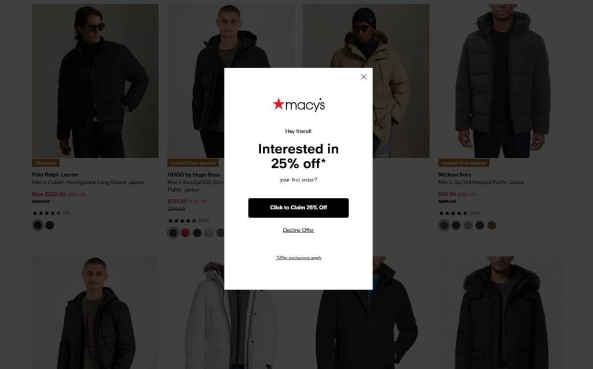
Task: View star rating of Polo Ralph Lauren jacket
Action: pyautogui.click(x=46, y=213)
